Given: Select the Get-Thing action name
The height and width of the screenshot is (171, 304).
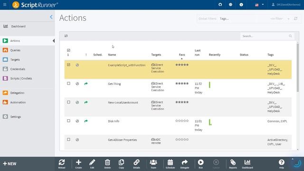Looking at the screenshot, I should click(114, 84).
